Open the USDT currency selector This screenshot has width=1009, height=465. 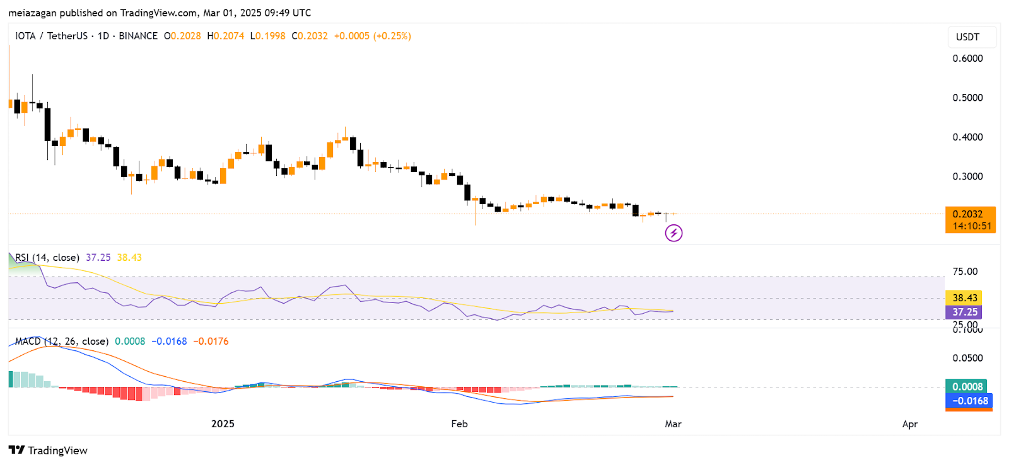(972, 37)
